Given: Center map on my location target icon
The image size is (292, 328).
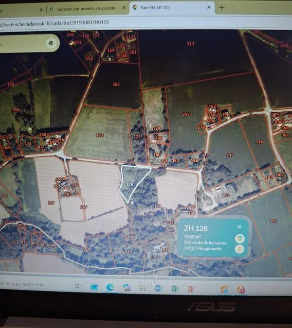Looking at the screenshot, I should 51,43.
